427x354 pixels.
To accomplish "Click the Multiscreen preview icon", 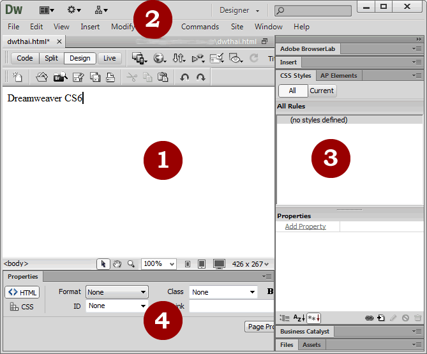I will (139, 58).
